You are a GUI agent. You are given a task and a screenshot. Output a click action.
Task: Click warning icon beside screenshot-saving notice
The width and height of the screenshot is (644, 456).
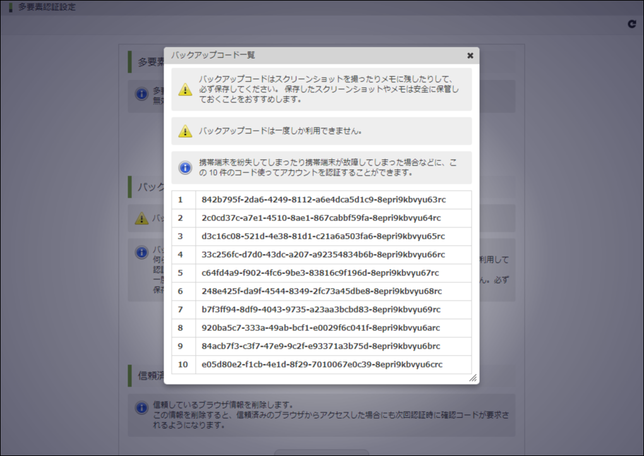(x=185, y=90)
